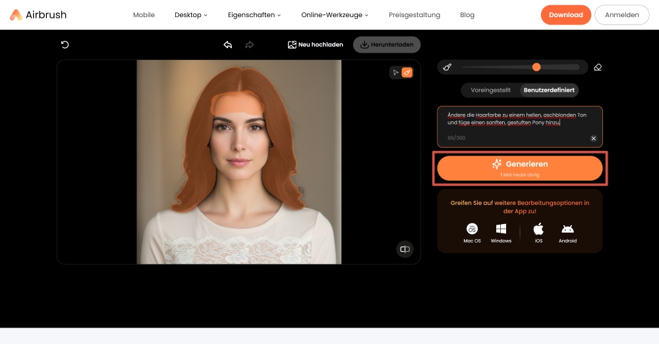659x344 pixels.
Task: Select the eraser tool icon
Action: click(598, 67)
